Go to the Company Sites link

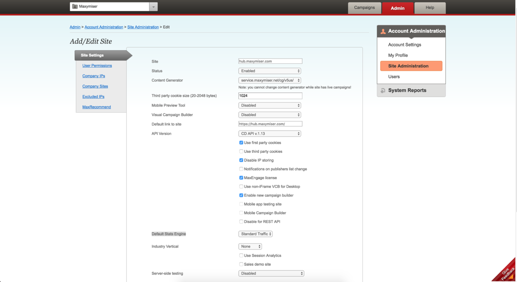click(x=95, y=86)
